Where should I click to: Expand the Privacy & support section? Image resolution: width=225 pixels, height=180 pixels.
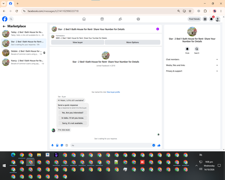(192, 71)
